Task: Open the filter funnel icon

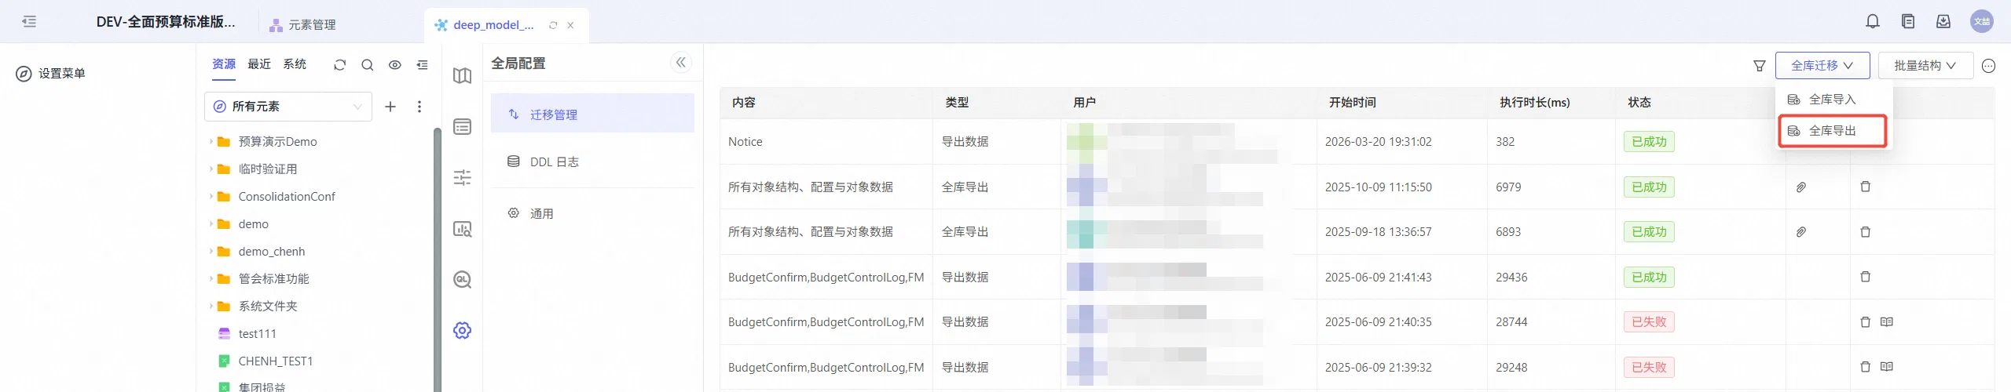Action: 1760,66
